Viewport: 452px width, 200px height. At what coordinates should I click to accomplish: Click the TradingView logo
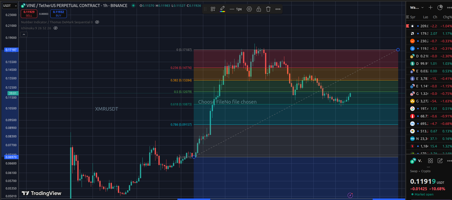[x=42, y=193]
